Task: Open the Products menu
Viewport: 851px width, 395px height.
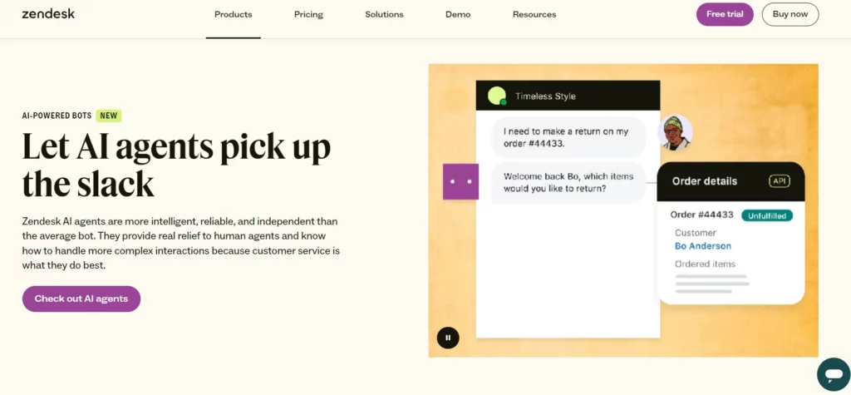Action: point(234,15)
